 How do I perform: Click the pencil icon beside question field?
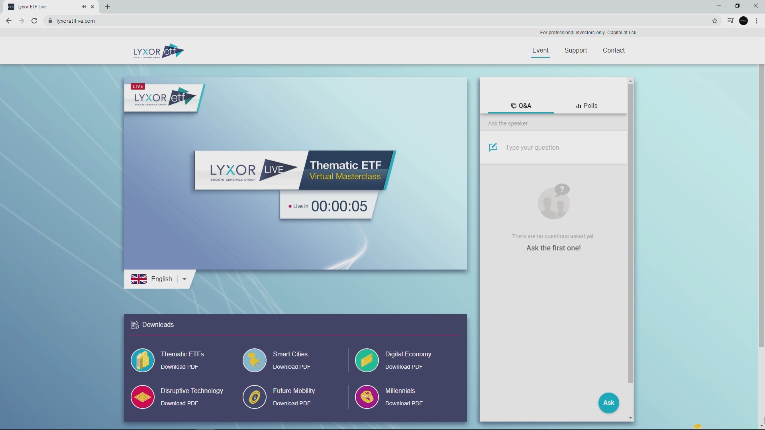493,147
